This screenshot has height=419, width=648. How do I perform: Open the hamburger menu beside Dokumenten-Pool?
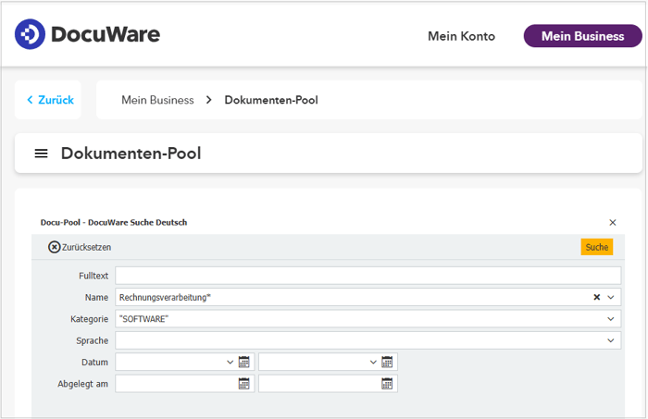pyautogui.click(x=41, y=154)
